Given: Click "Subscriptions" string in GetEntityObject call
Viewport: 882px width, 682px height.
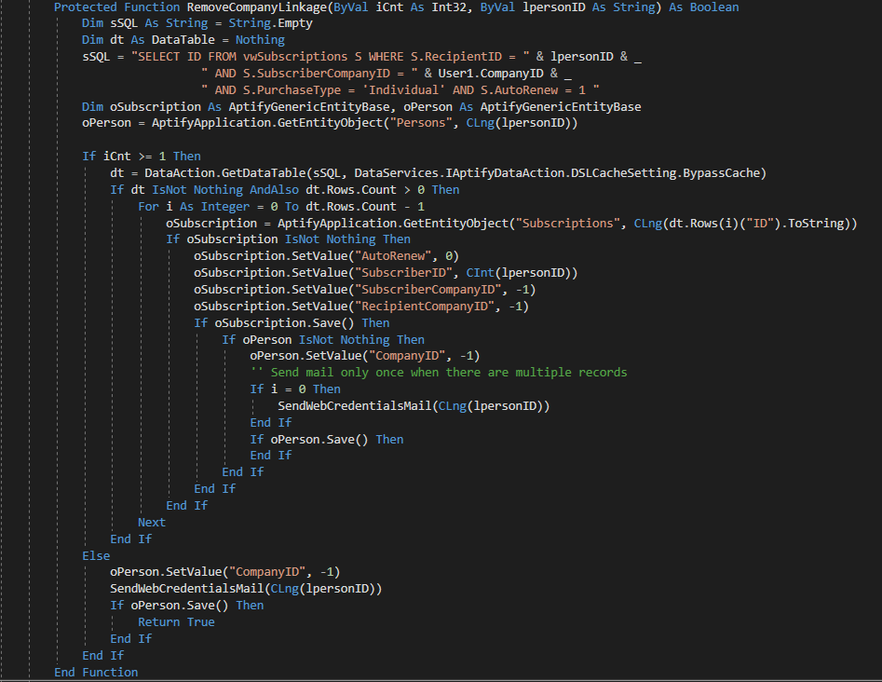Looking at the screenshot, I should (567, 224).
